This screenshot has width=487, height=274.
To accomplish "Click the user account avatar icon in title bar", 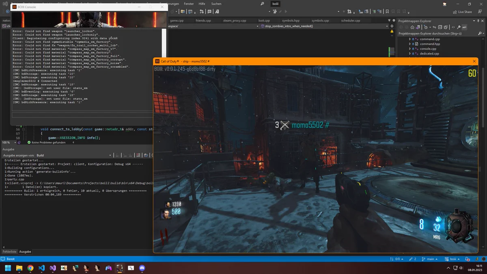I will [x=444, y=4].
